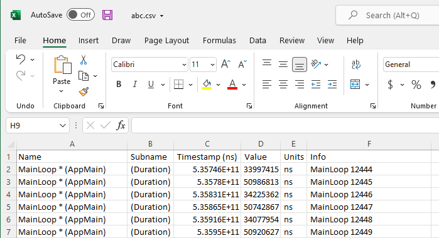Apply Accounting dollar format
This screenshot has width=439, height=238.
[390, 85]
